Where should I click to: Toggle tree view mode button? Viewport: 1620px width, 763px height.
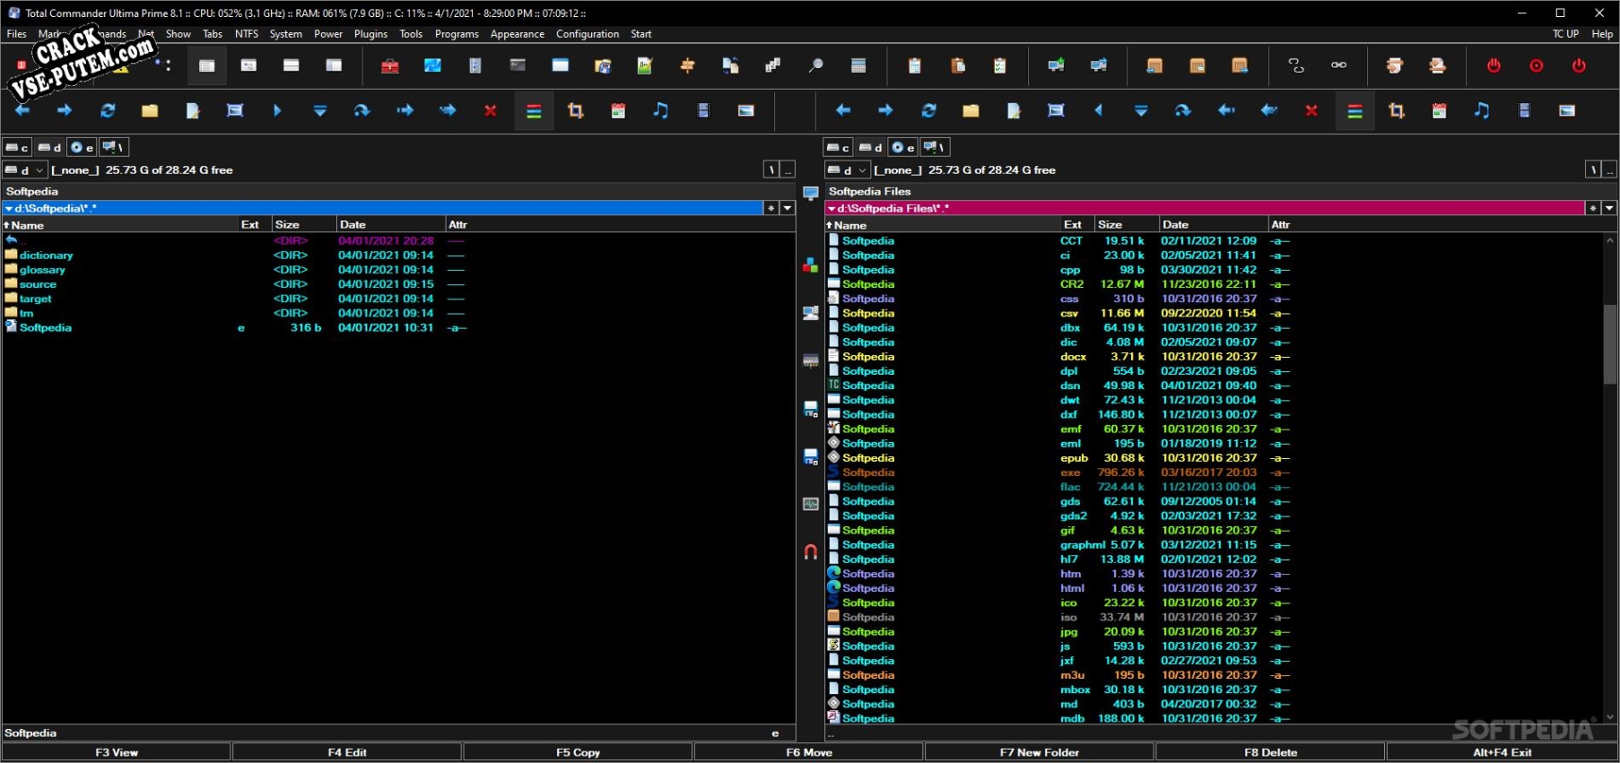click(248, 65)
